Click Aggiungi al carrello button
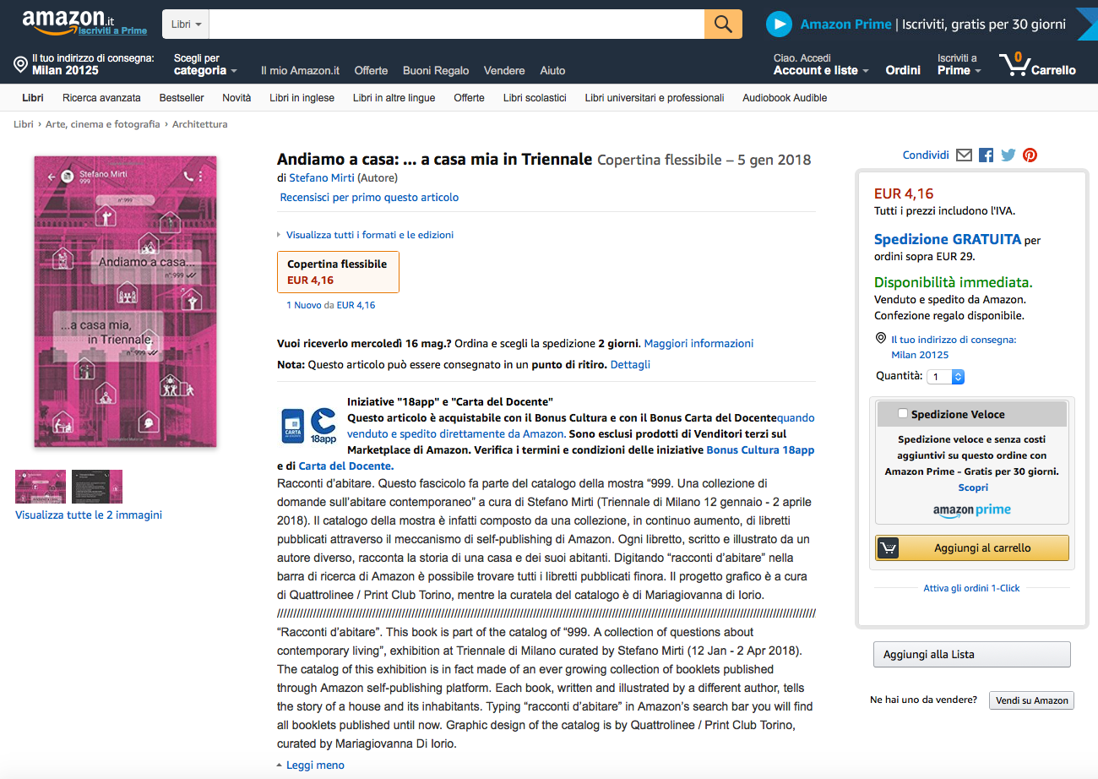Viewport: 1098px width, 779px height. [x=972, y=548]
